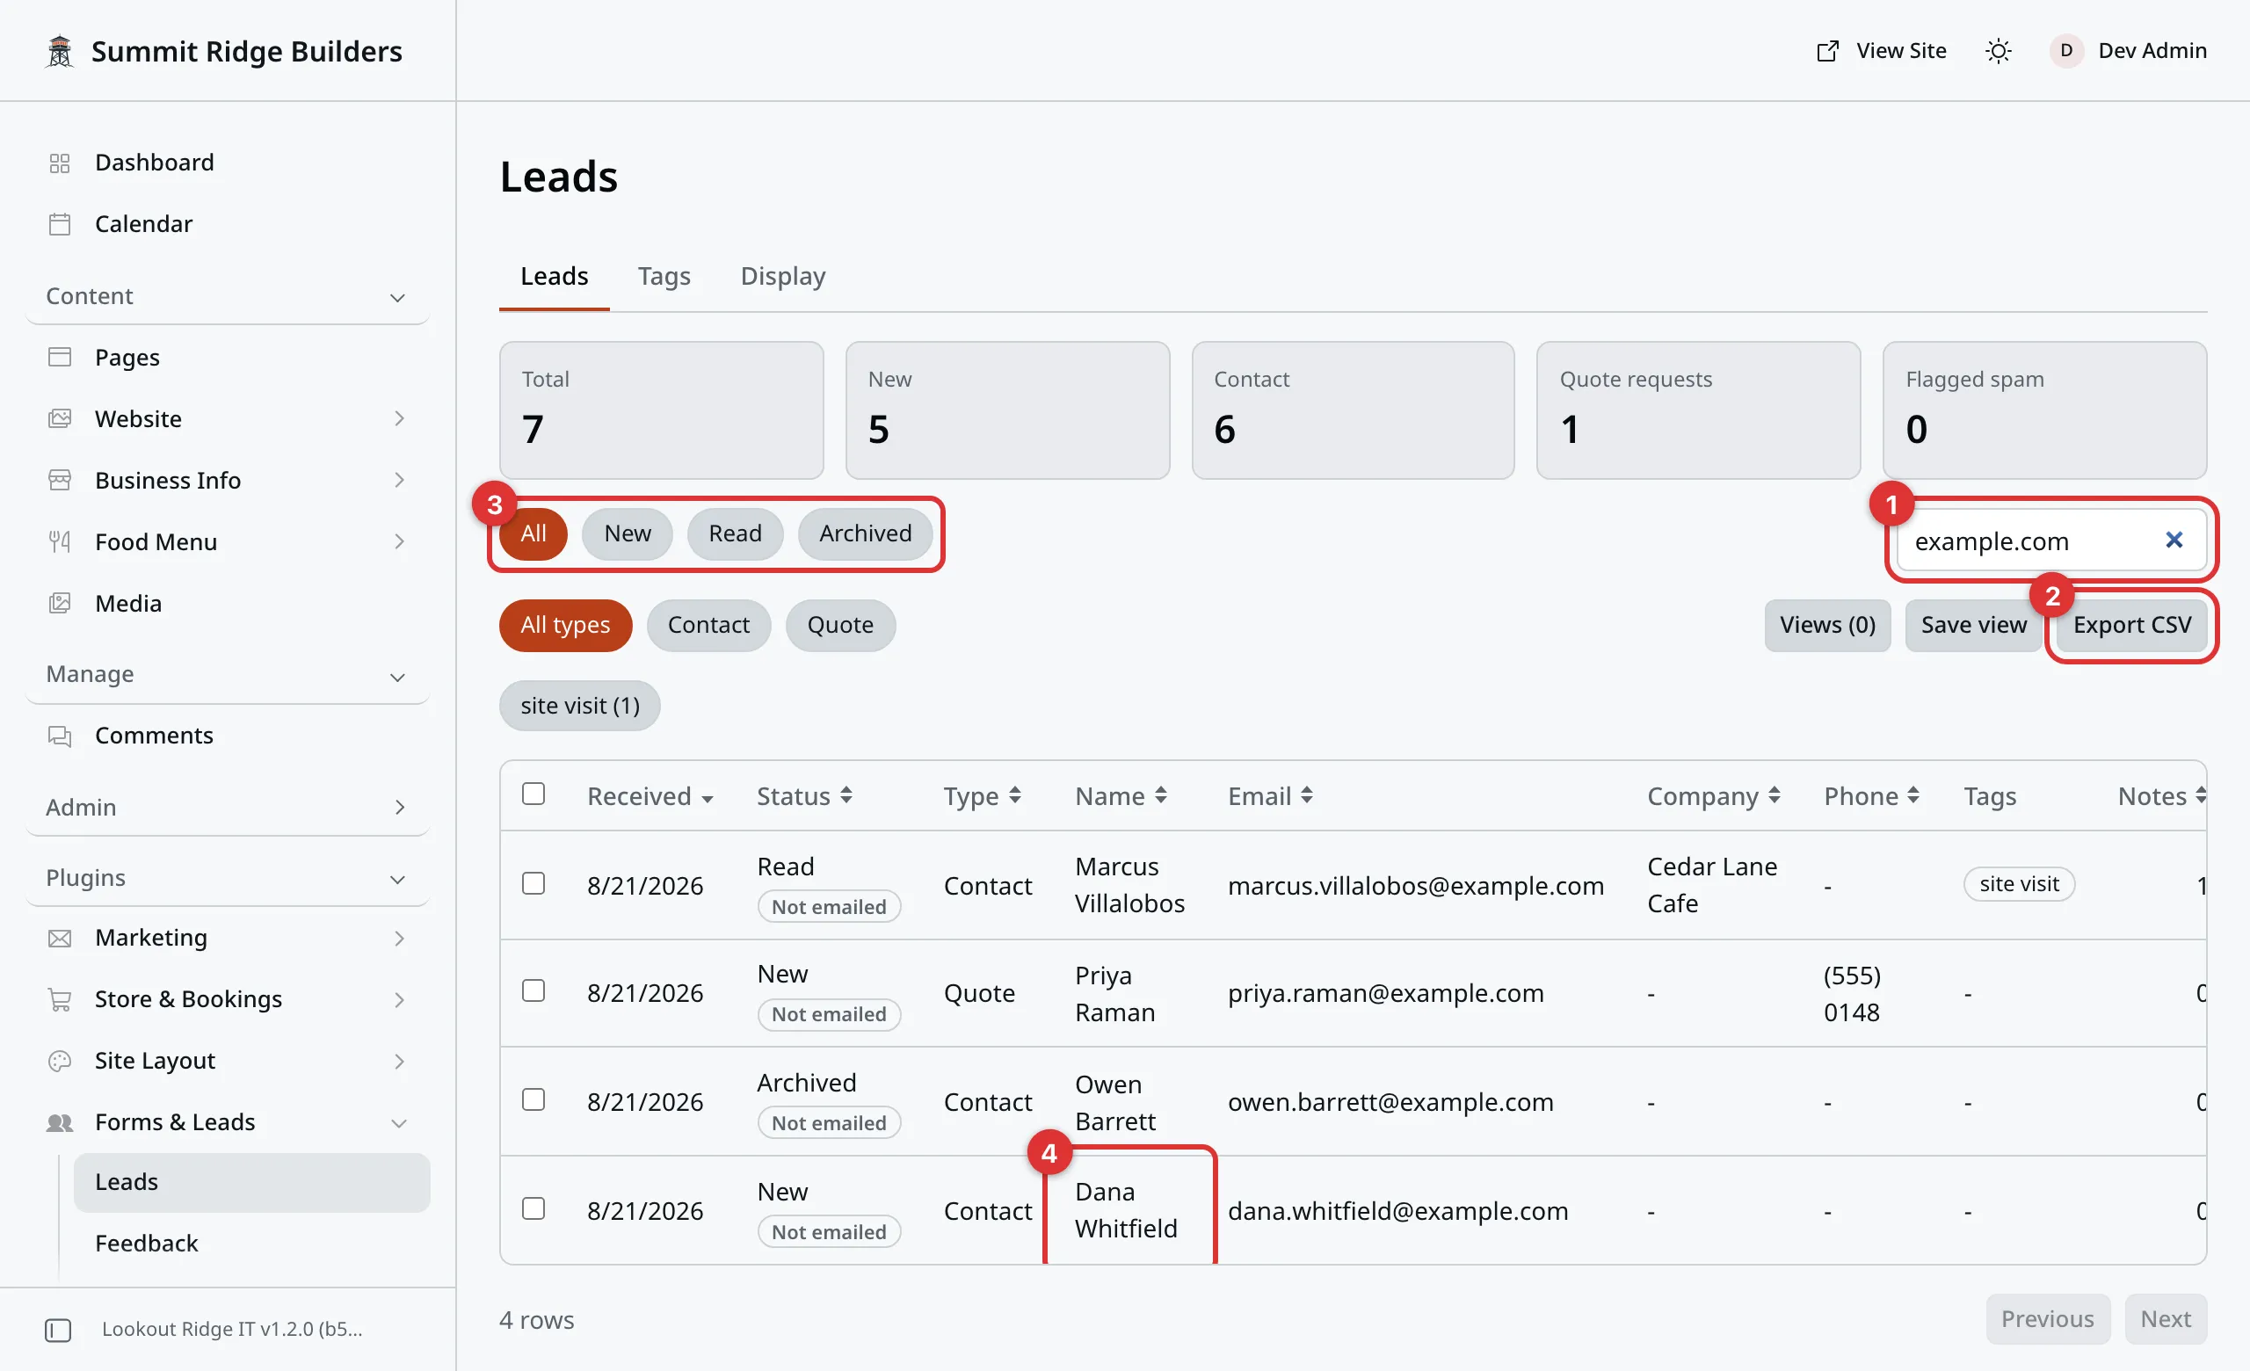
Task: Click the Forms & Leads people icon
Action: point(60,1122)
